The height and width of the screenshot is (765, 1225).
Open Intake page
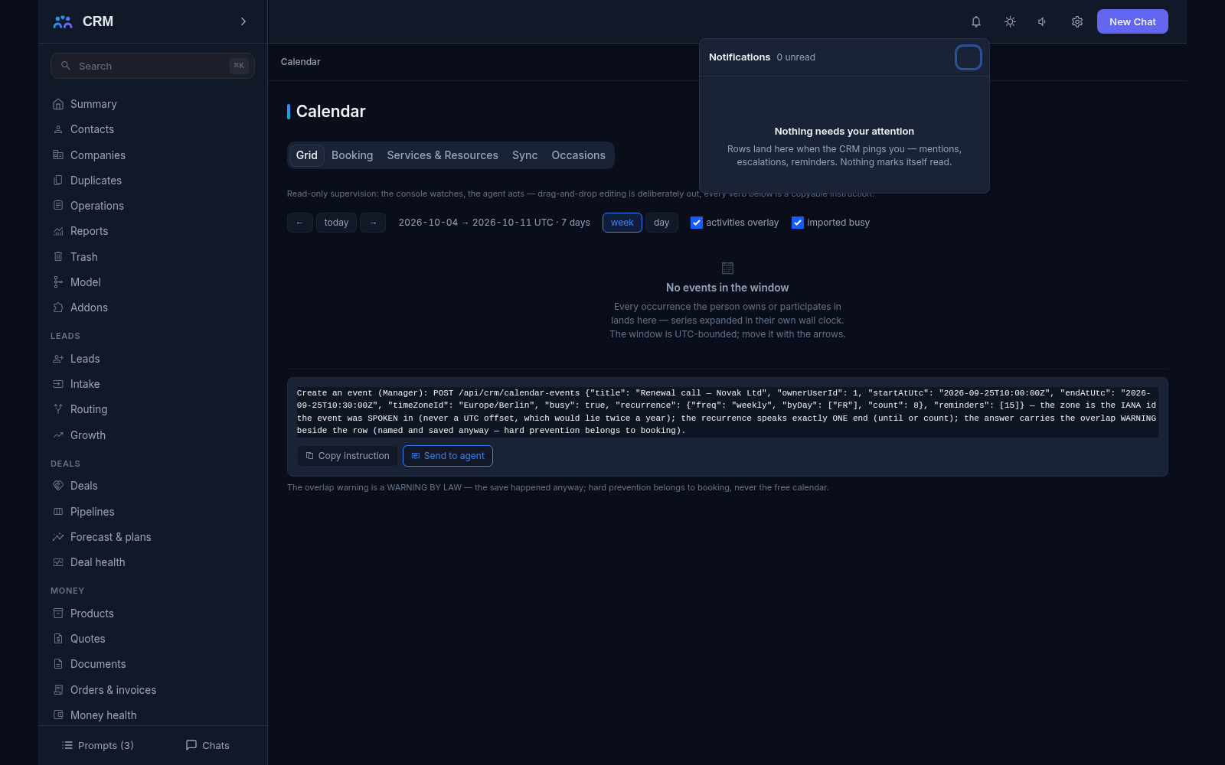[x=152, y=384]
